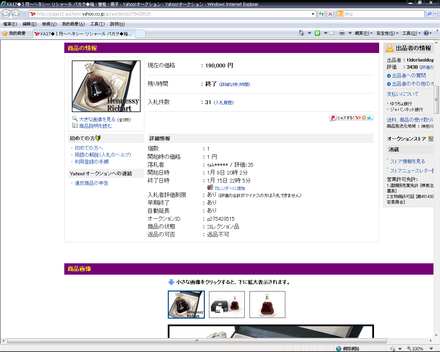Click the Read Mail envelope icon

(x=332, y=33)
